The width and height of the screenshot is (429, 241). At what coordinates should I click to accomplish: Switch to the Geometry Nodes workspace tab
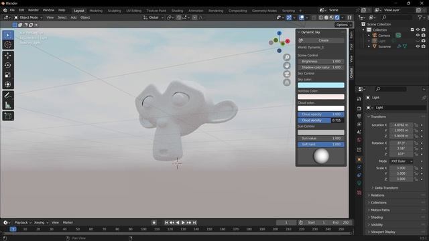click(264, 11)
